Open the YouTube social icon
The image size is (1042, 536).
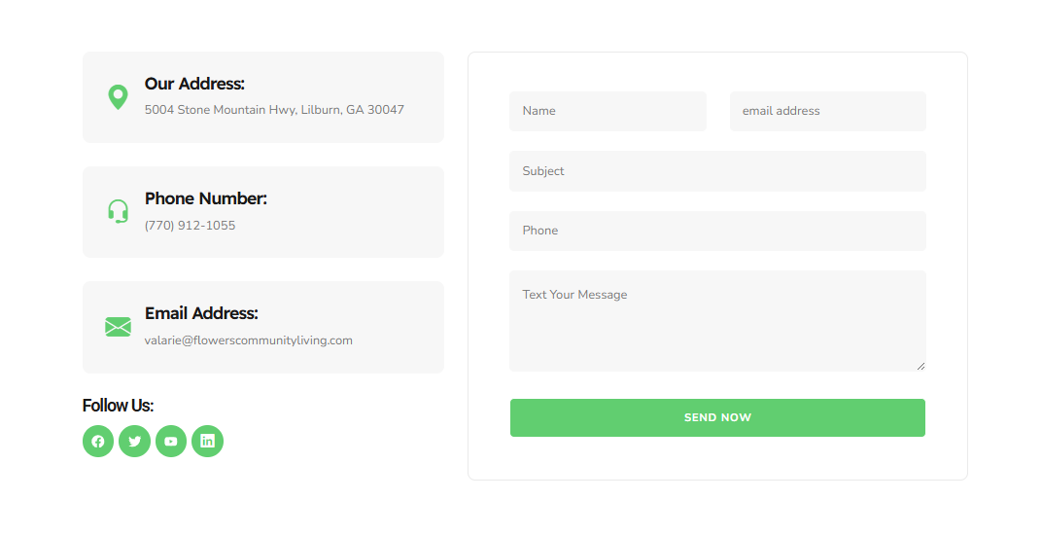tap(171, 441)
